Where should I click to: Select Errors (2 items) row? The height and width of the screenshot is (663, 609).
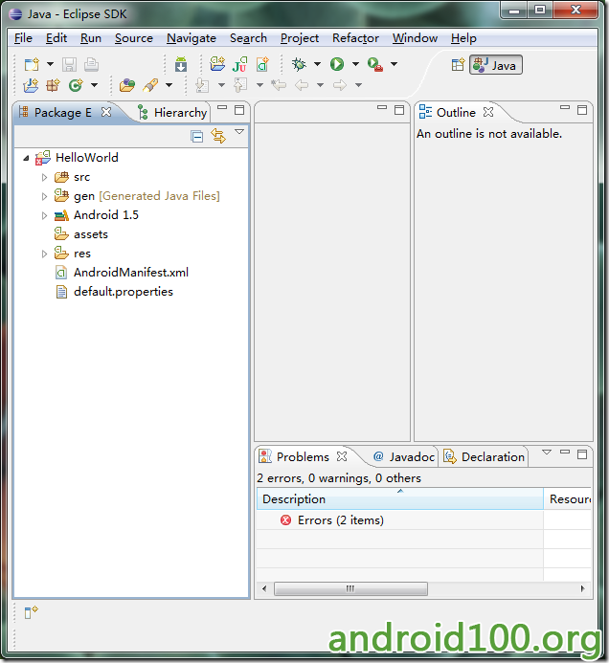(x=332, y=520)
